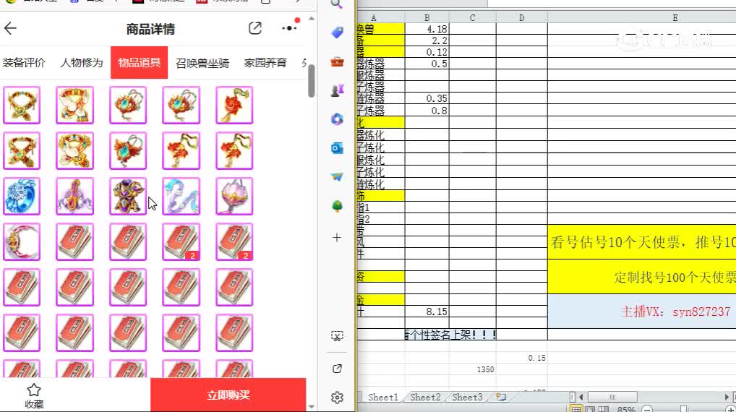This screenshot has width=736, height=412.
Task: Switch to the 家园养育 tab
Action: pyautogui.click(x=265, y=62)
